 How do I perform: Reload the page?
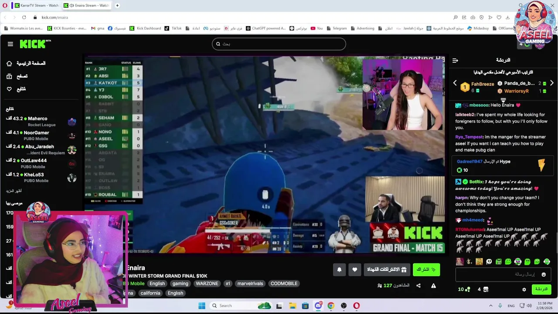24,17
